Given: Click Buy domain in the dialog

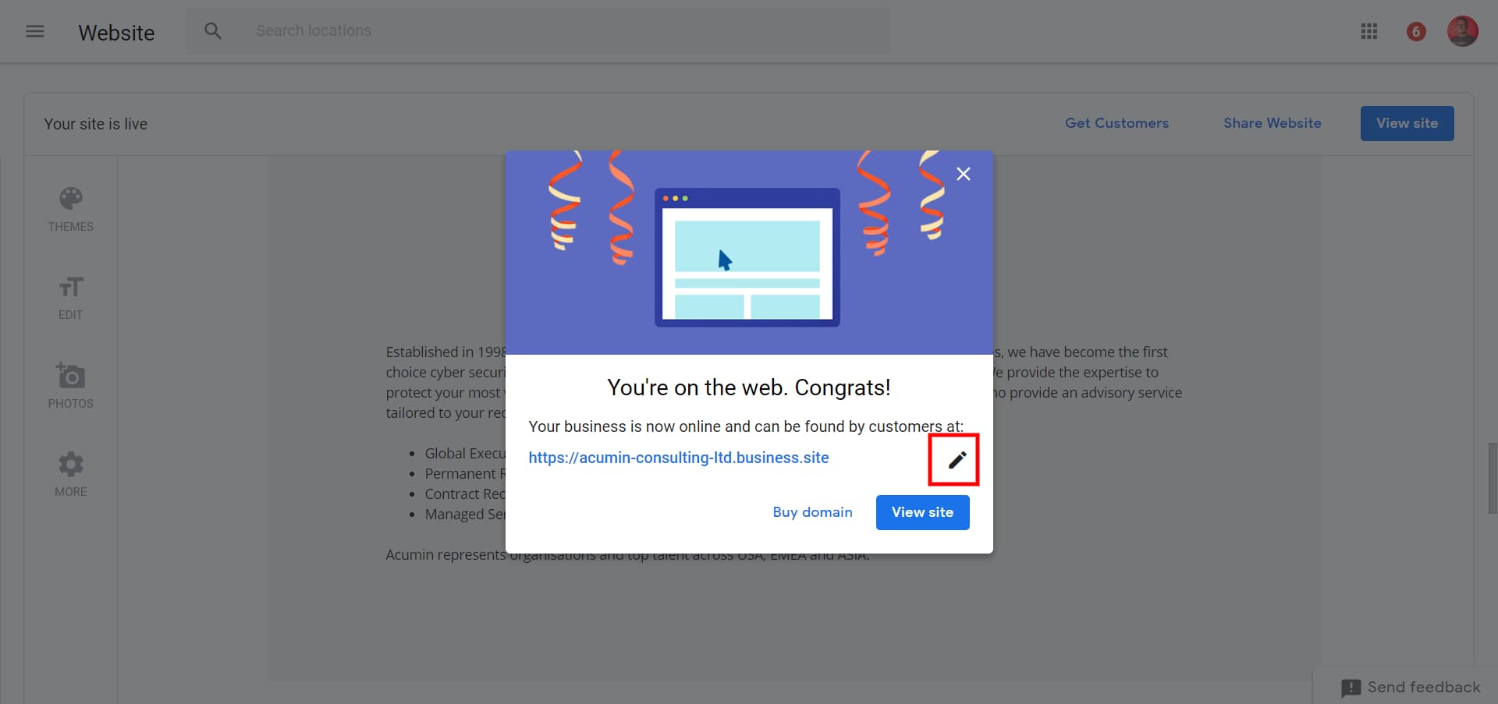Looking at the screenshot, I should (812, 512).
